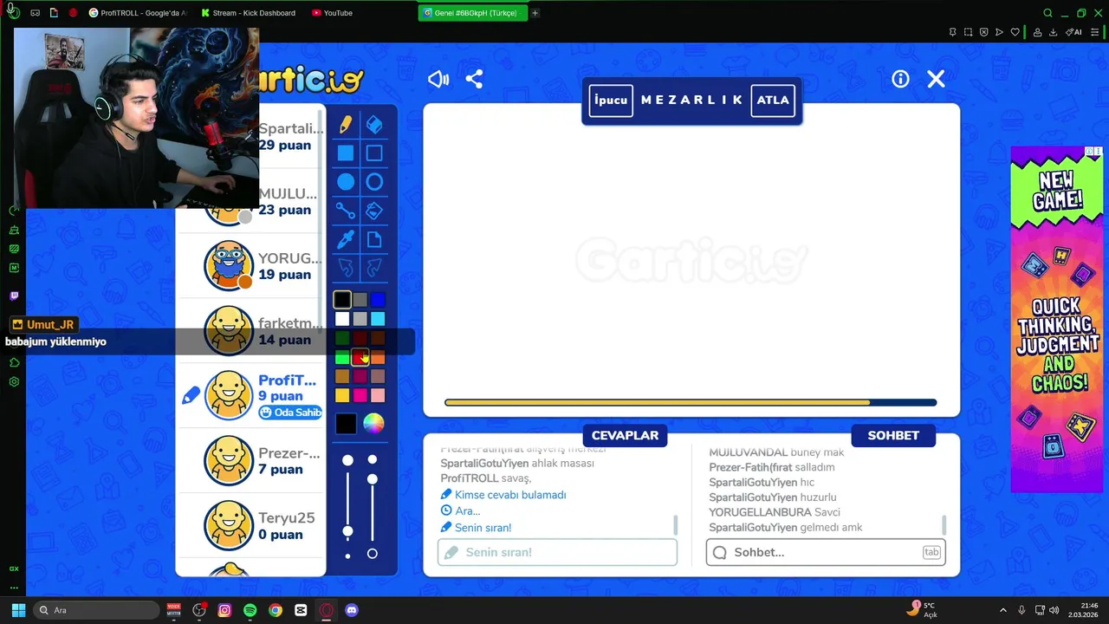Switch to the CEVAPLAR panel header

coord(625,435)
